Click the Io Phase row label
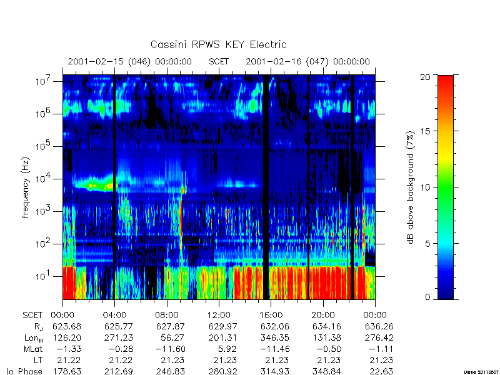Viewport: 500px width, 375px height. click(25, 371)
